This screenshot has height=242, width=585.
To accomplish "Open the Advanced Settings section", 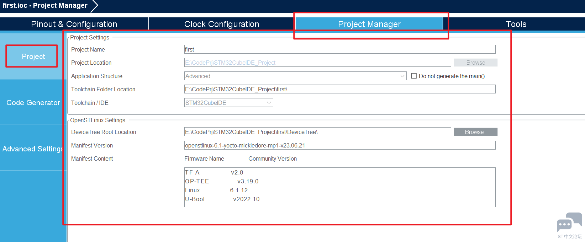I will click(x=33, y=149).
